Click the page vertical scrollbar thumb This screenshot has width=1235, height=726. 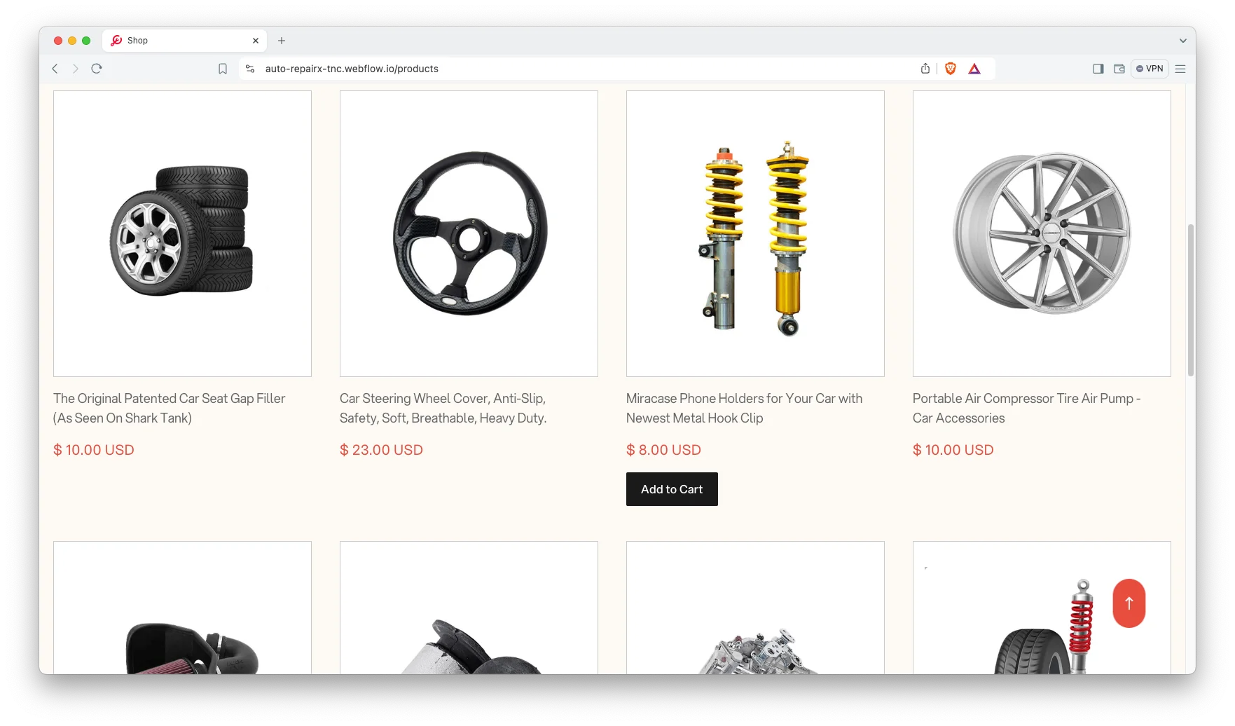[1190, 300]
